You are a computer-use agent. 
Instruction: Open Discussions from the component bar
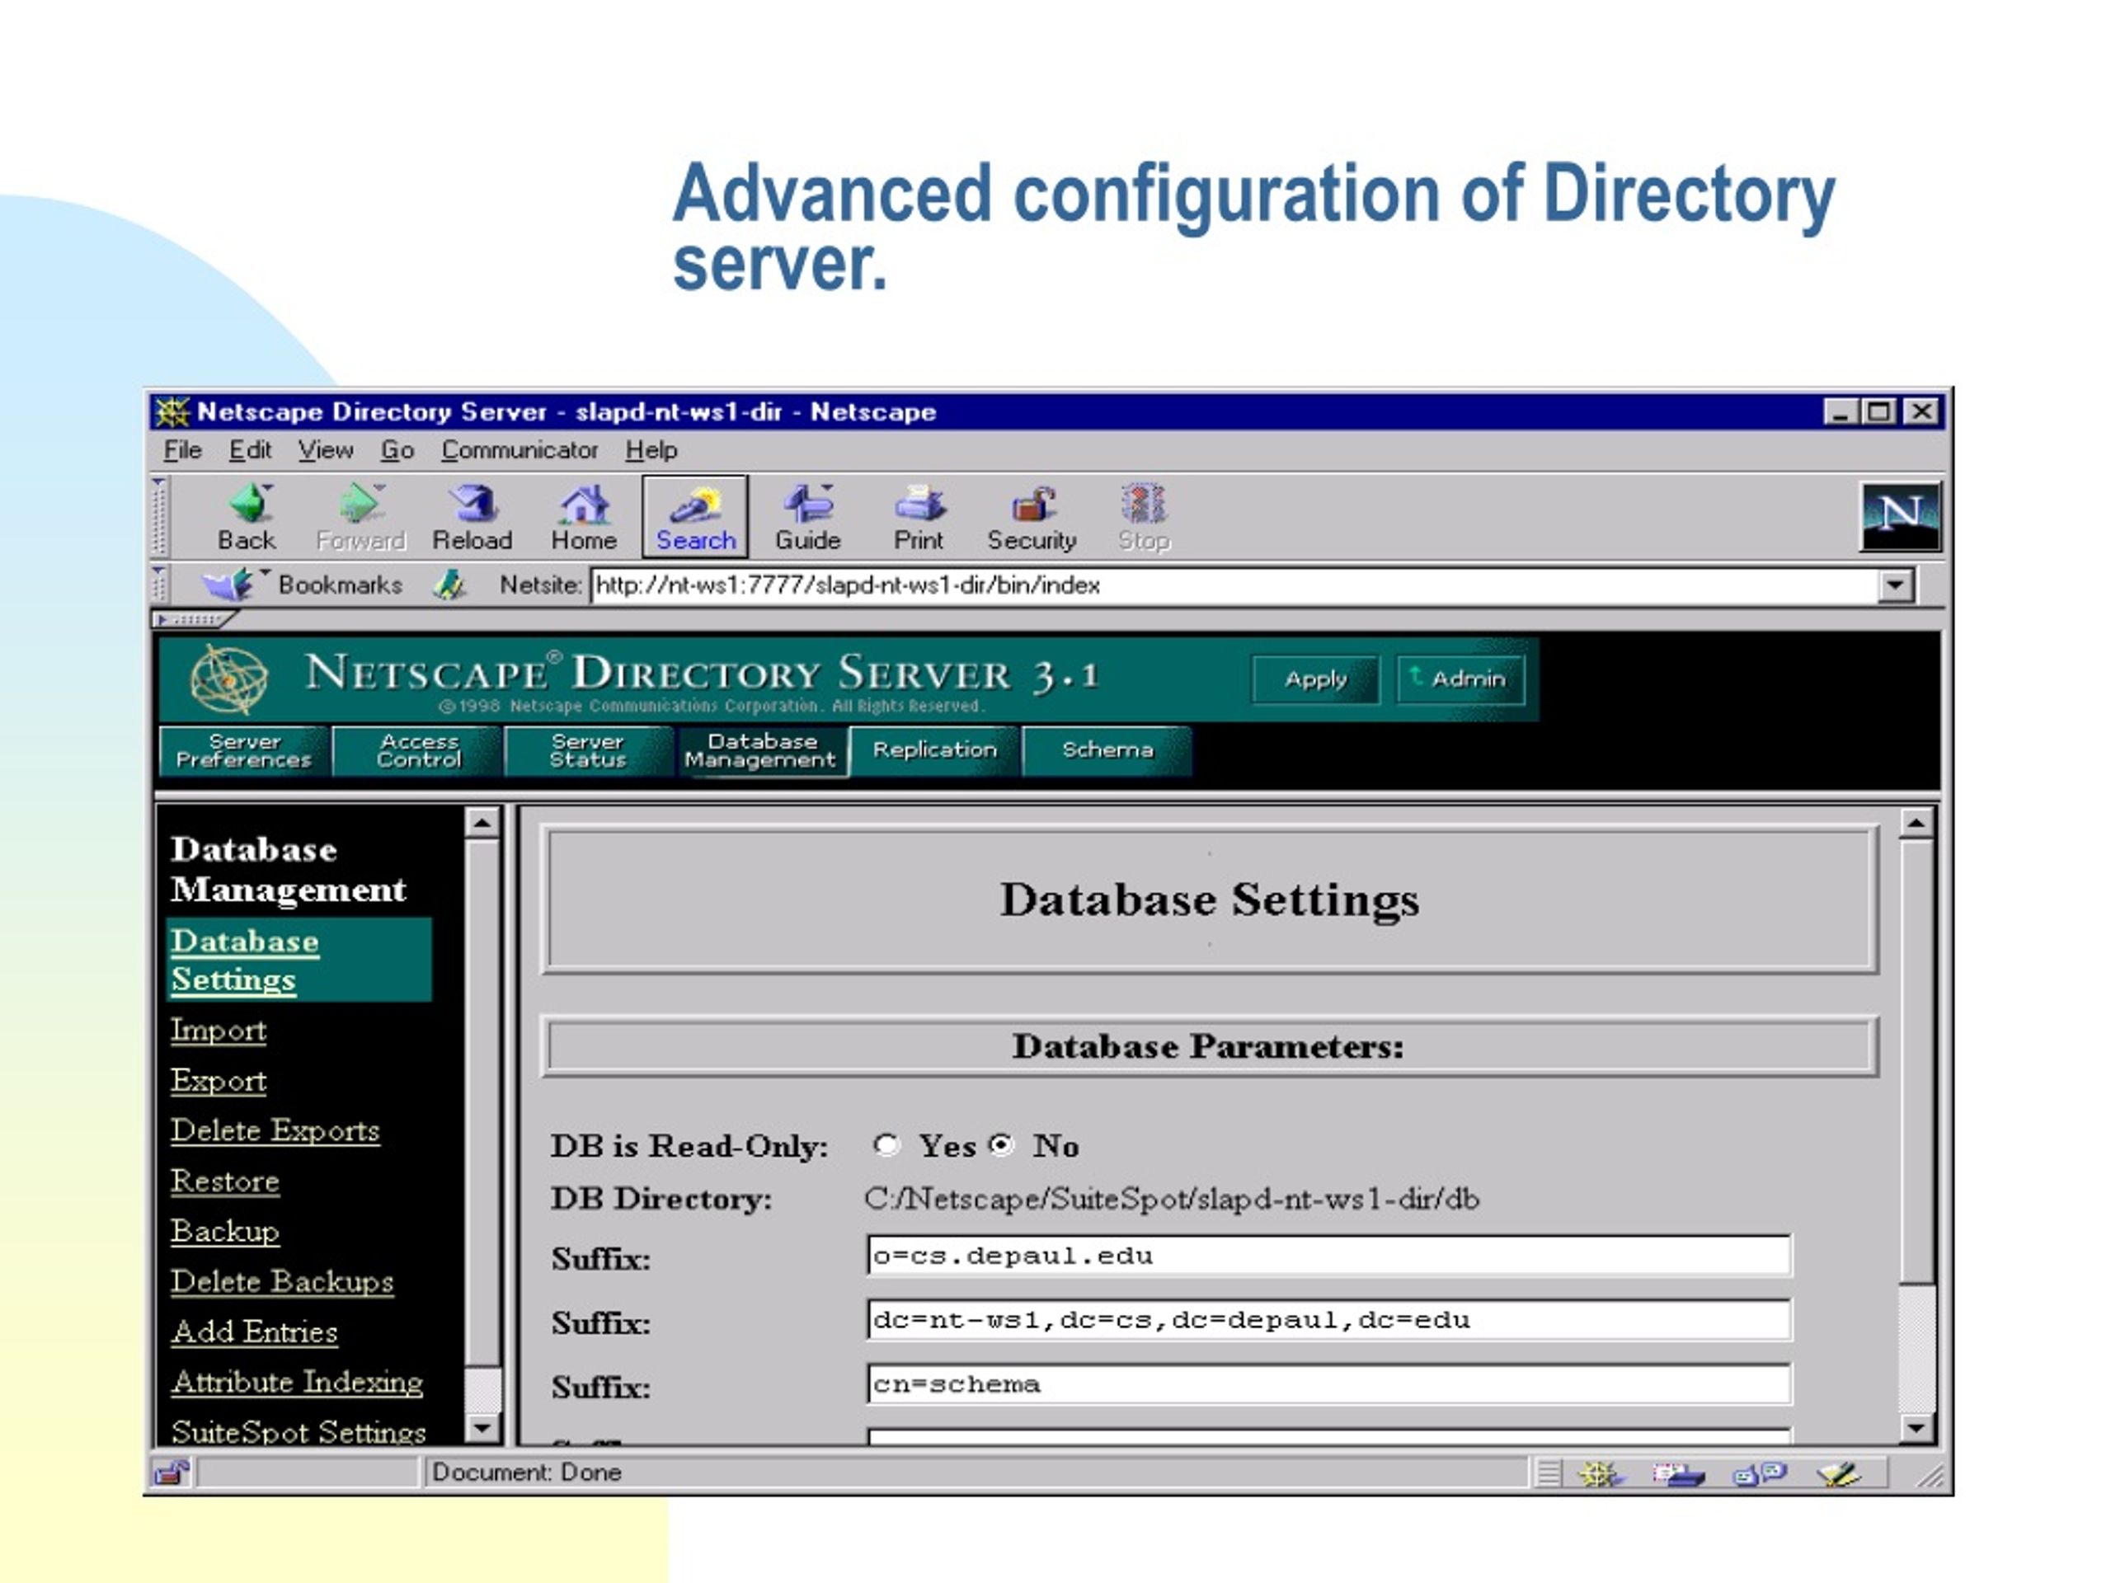tap(1759, 1474)
